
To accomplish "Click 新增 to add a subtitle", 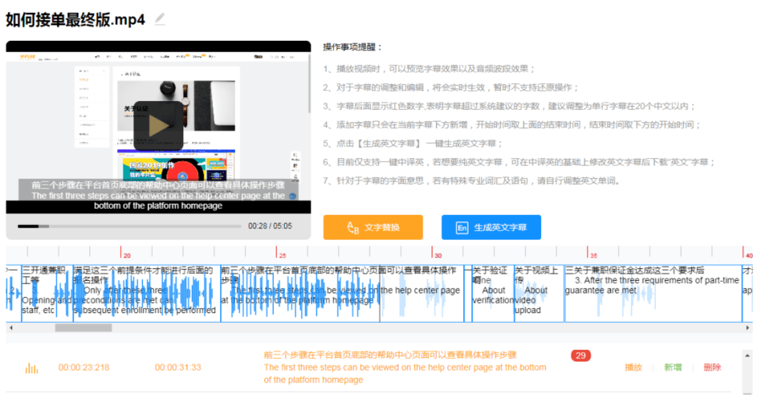I will (x=672, y=367).
